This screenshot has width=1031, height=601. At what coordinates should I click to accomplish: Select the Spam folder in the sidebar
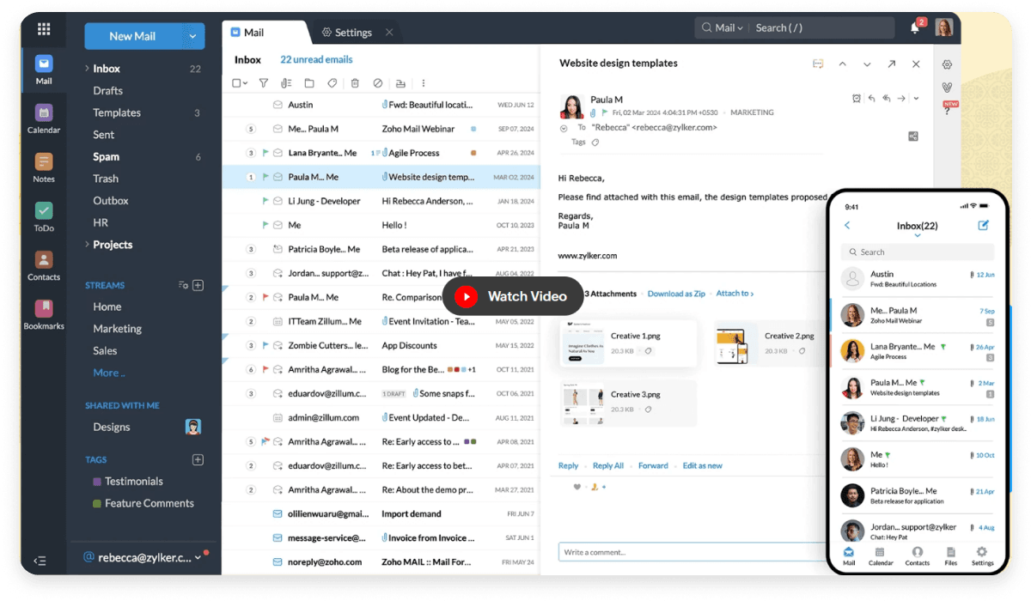(106, 156)
